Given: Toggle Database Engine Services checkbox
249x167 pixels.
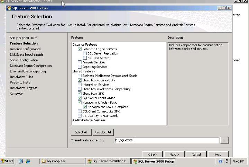Looking at the screenshot, I should pos(80,49).
